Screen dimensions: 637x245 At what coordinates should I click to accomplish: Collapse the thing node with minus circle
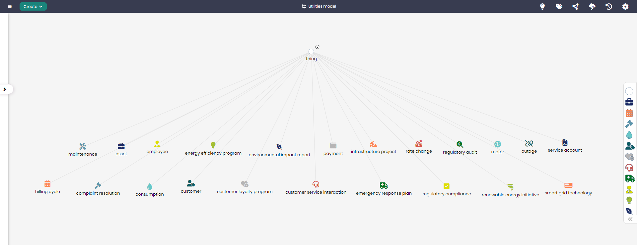coord(317,47)
